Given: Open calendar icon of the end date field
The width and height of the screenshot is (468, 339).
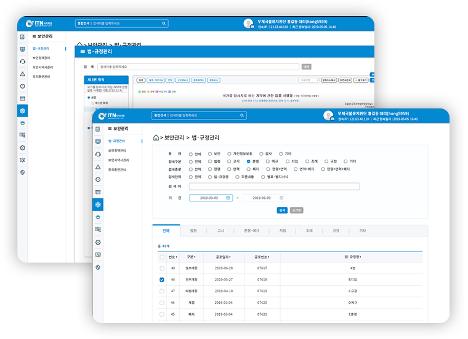Looking at the screenshot, I should [x=281, y=198].
